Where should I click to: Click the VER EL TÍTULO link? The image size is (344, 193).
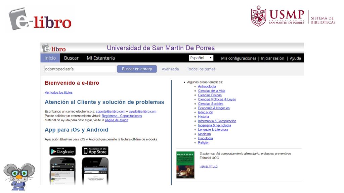click(208, 167)
